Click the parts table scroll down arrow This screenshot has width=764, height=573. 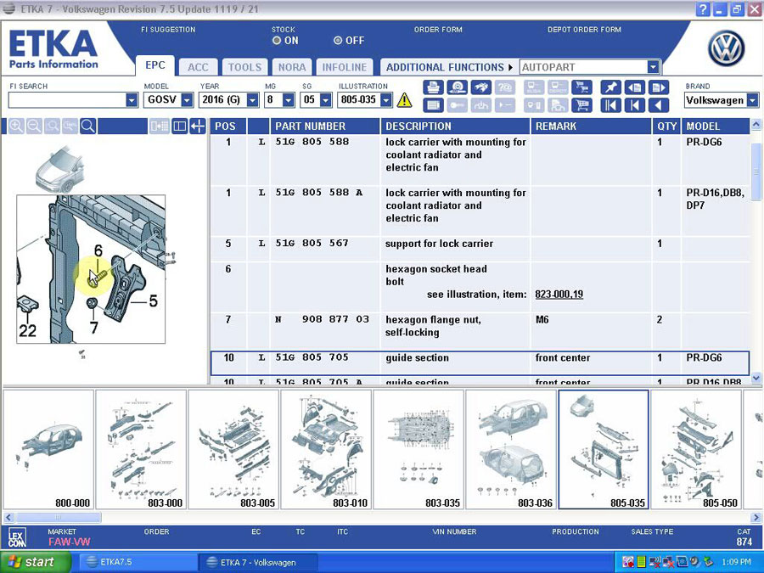coord(756,378)
